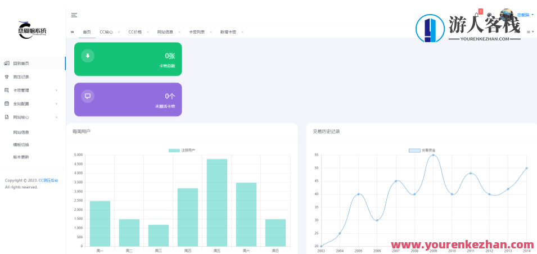The image size is (537, 254).
Task: Expand the 全站配置 submenu arrow
Action: coord(56,104)
